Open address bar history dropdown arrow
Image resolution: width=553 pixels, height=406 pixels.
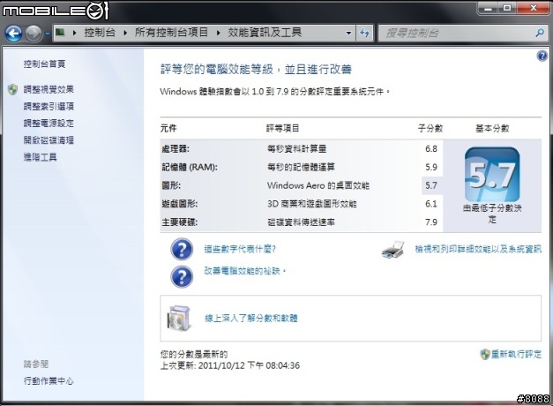(x=348, y=33)
